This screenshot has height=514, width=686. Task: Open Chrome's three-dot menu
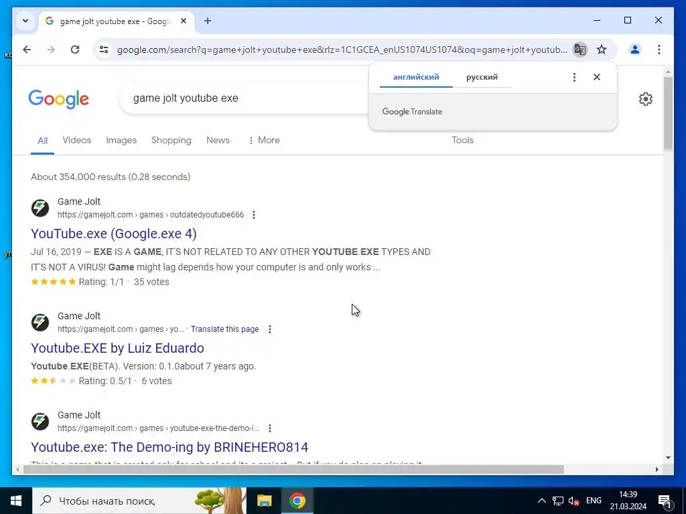659,50
